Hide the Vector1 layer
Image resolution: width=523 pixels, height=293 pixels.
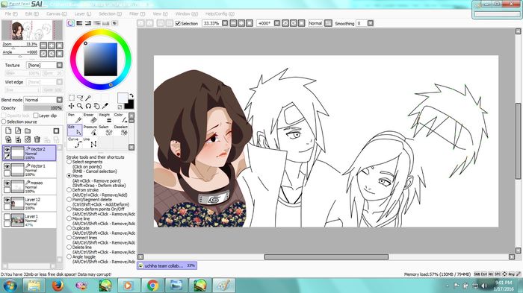pos(7,166)
